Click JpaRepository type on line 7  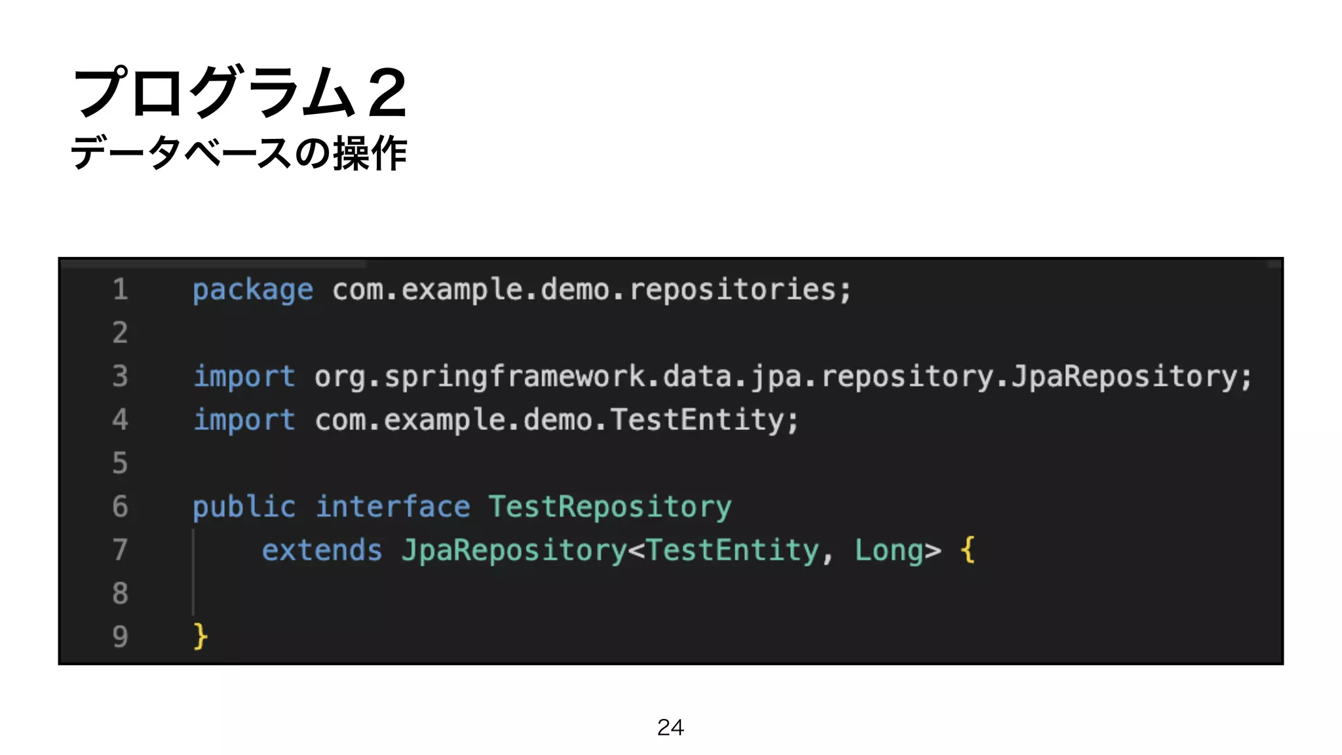514,551
